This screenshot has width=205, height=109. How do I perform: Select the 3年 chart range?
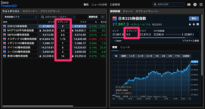[164, 56]
